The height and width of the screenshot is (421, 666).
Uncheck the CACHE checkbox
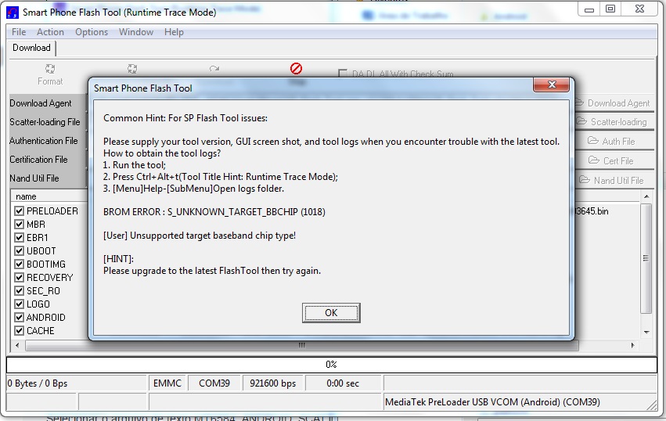coord(19,330)
